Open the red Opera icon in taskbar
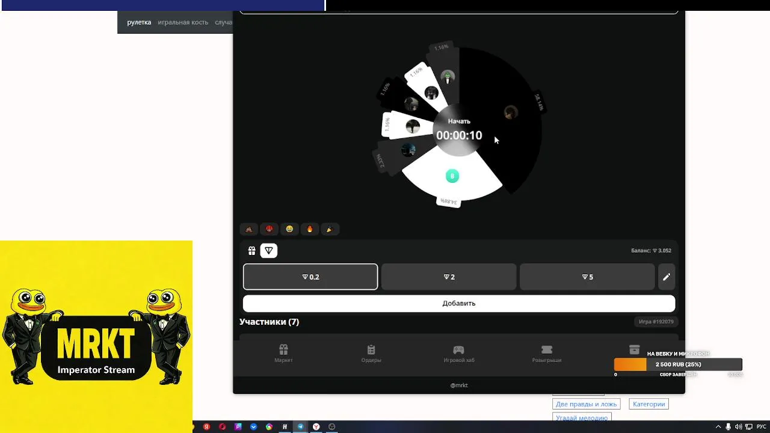This screenshot has width=770, height=433. click(222, 427)
